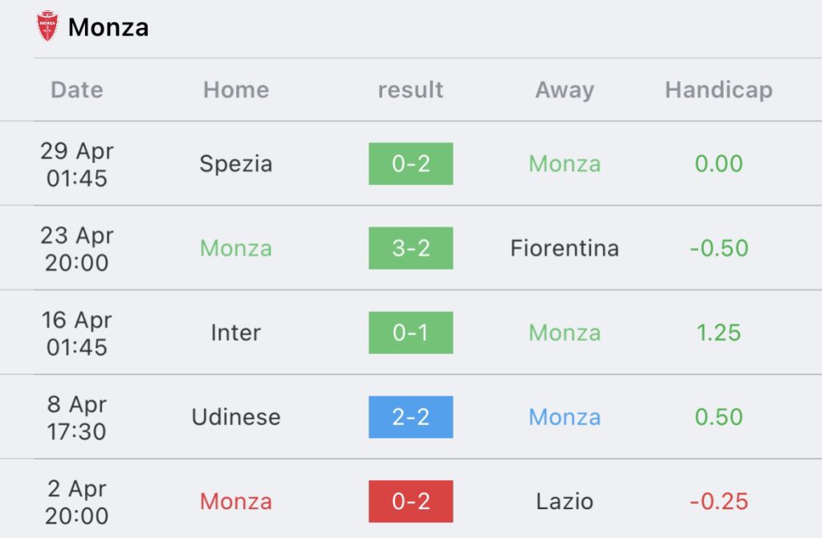Click the Monza club crest icon
Screen dimensions: 822x538
click(47, 26)
